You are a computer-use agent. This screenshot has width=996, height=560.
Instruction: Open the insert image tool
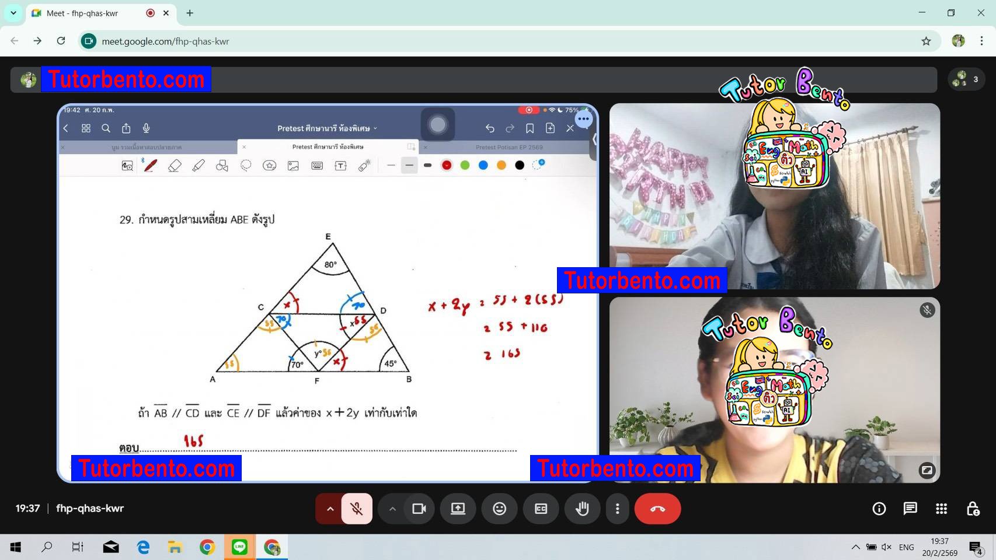click(x=292, y=165)
